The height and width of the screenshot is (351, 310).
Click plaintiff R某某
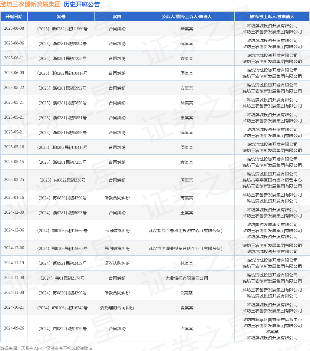(x=186, y=293)
